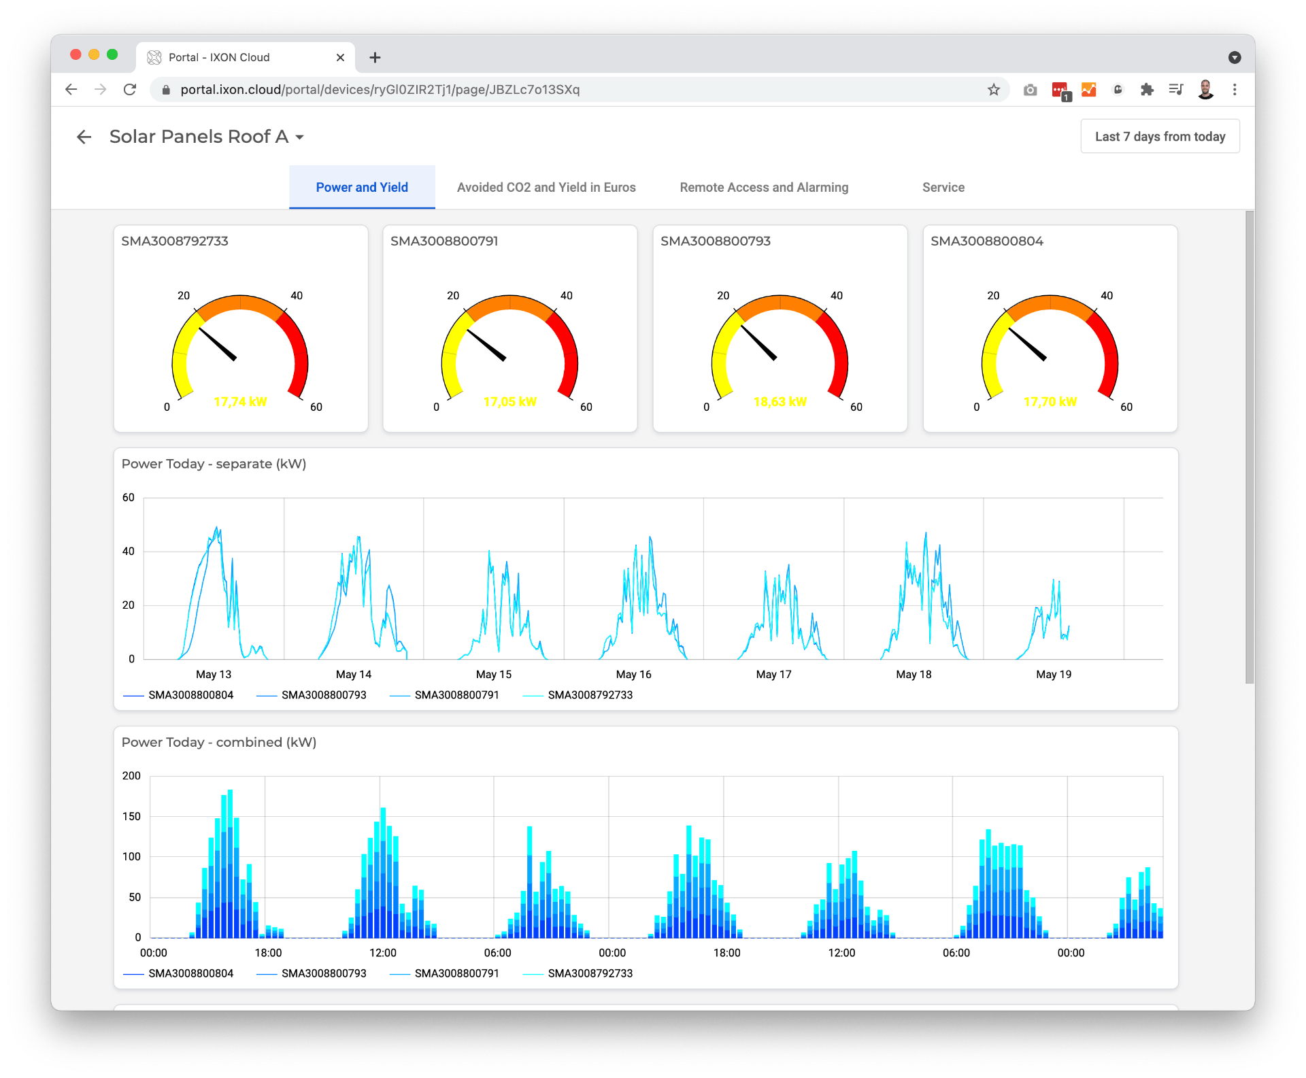The height and width of the screenshot is (1078, 1306).
Task: Take a screenshot with the camera extension
Action: pos(1029,89)
